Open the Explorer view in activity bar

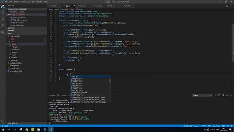(x=3, y=7)
